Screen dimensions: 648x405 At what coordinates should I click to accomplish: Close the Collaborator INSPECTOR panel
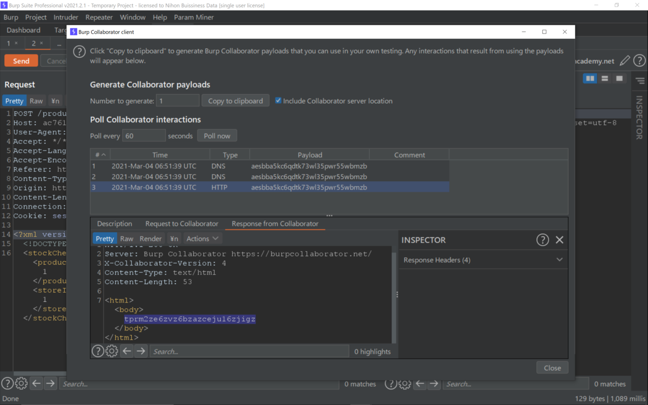559,240
